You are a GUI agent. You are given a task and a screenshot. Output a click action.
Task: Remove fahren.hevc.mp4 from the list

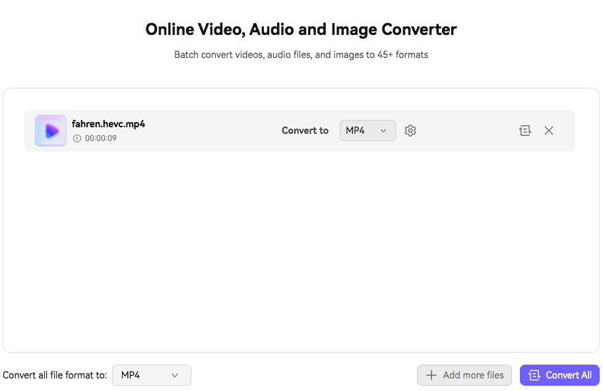click(x=549, y=131)
